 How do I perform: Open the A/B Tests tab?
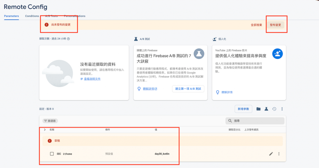click(51, 16)
